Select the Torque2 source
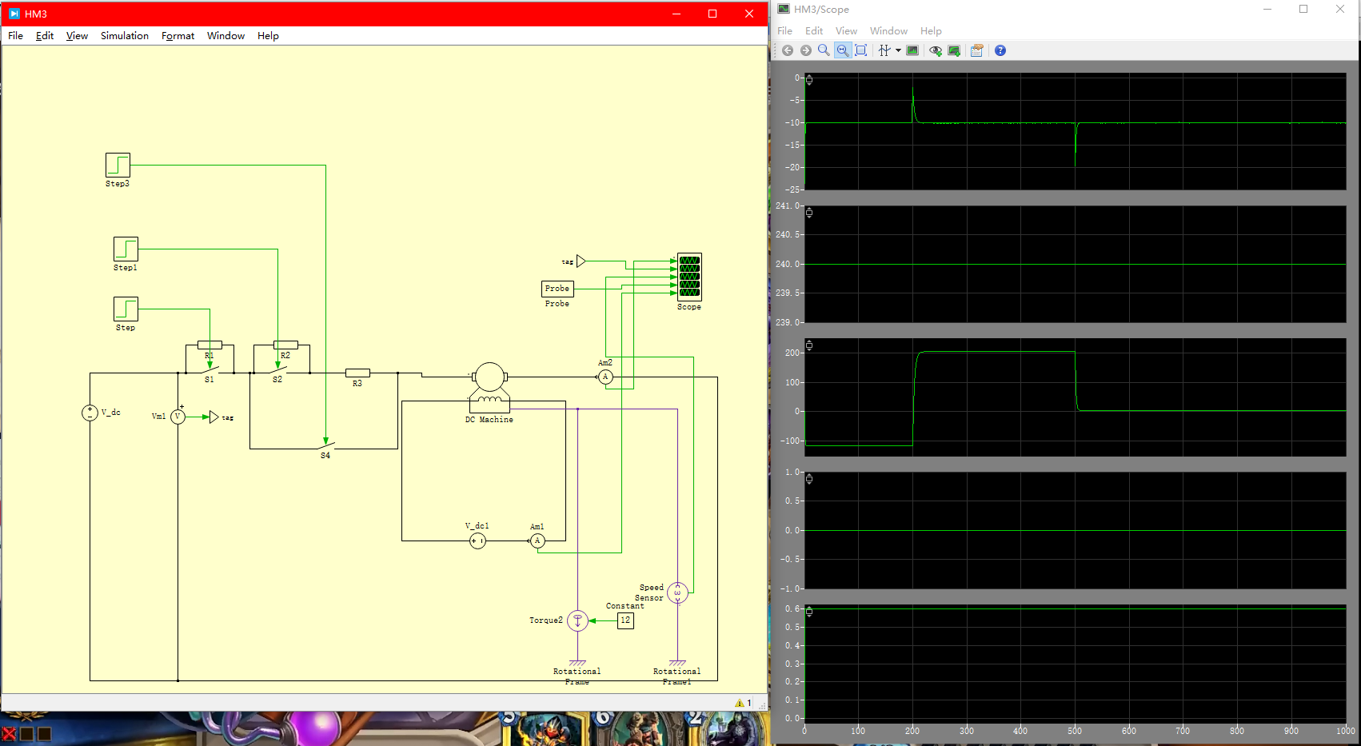Image resolution: width=1361 pixels, height=746 pixels. [577, 620]
